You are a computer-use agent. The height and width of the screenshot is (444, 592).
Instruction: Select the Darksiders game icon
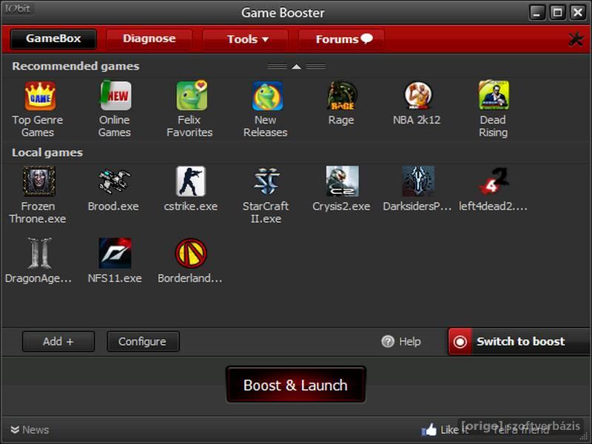pos(418,181)
